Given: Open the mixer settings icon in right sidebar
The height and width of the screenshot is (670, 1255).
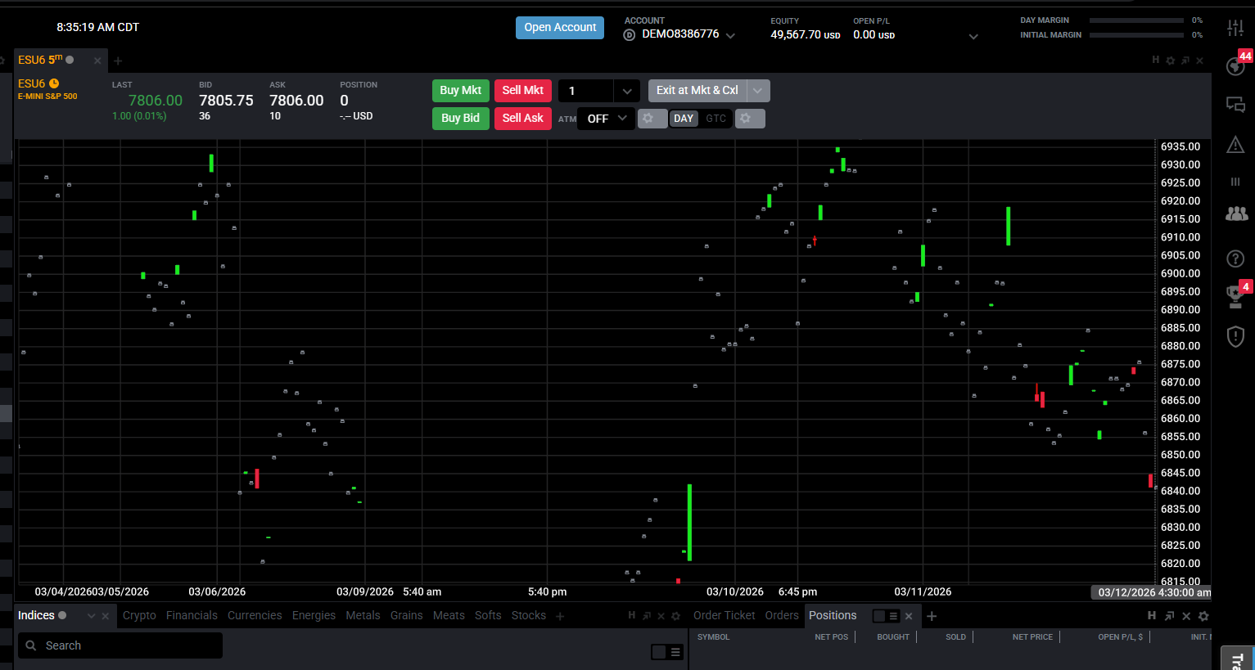Looking at the screenshot, I should pyautogui.click(x=1235, y=28).
